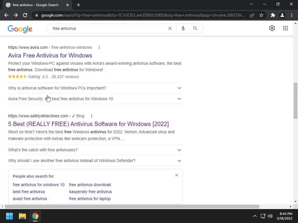Go back to the previous page
This screenshot has width=298, height=223.
pos(6,15)
